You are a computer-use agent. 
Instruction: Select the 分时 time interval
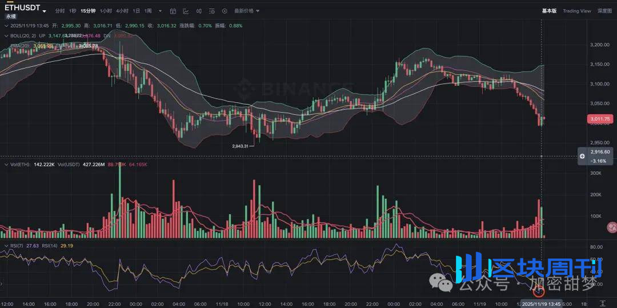60,11
